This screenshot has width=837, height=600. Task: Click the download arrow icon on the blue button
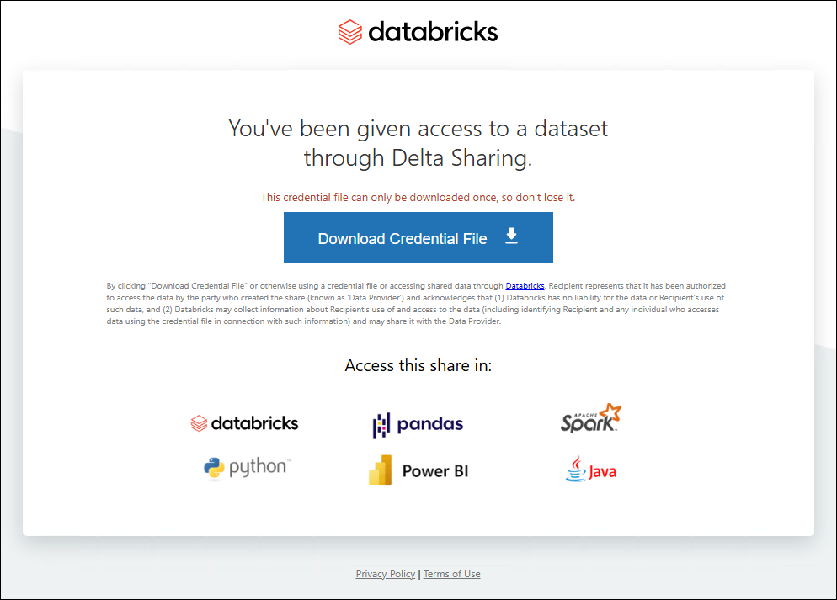click(511, 236)
